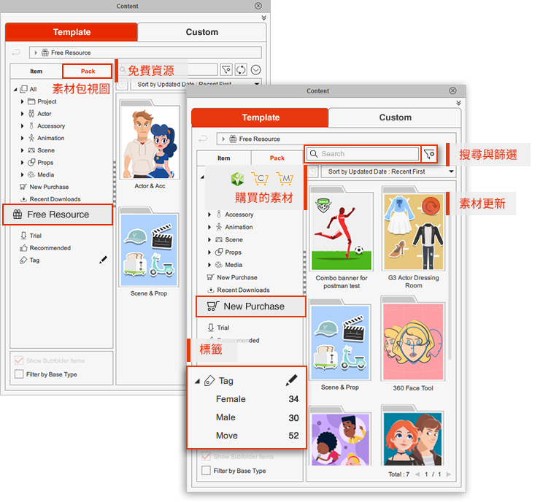Toggle Show Subfolder Items in back panel

(19, 360)
